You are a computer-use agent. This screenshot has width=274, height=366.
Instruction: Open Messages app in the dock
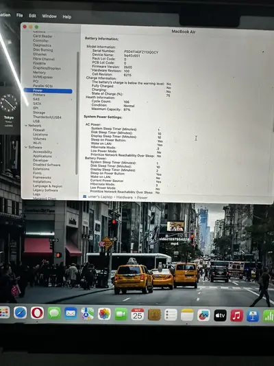point(54,313)
